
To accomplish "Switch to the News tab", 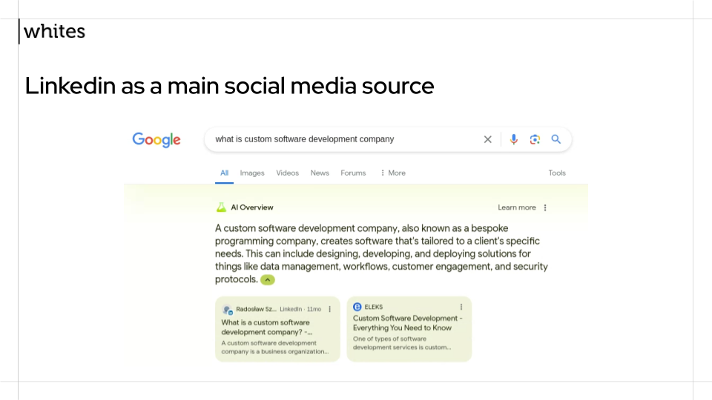I will coord(320,173).
